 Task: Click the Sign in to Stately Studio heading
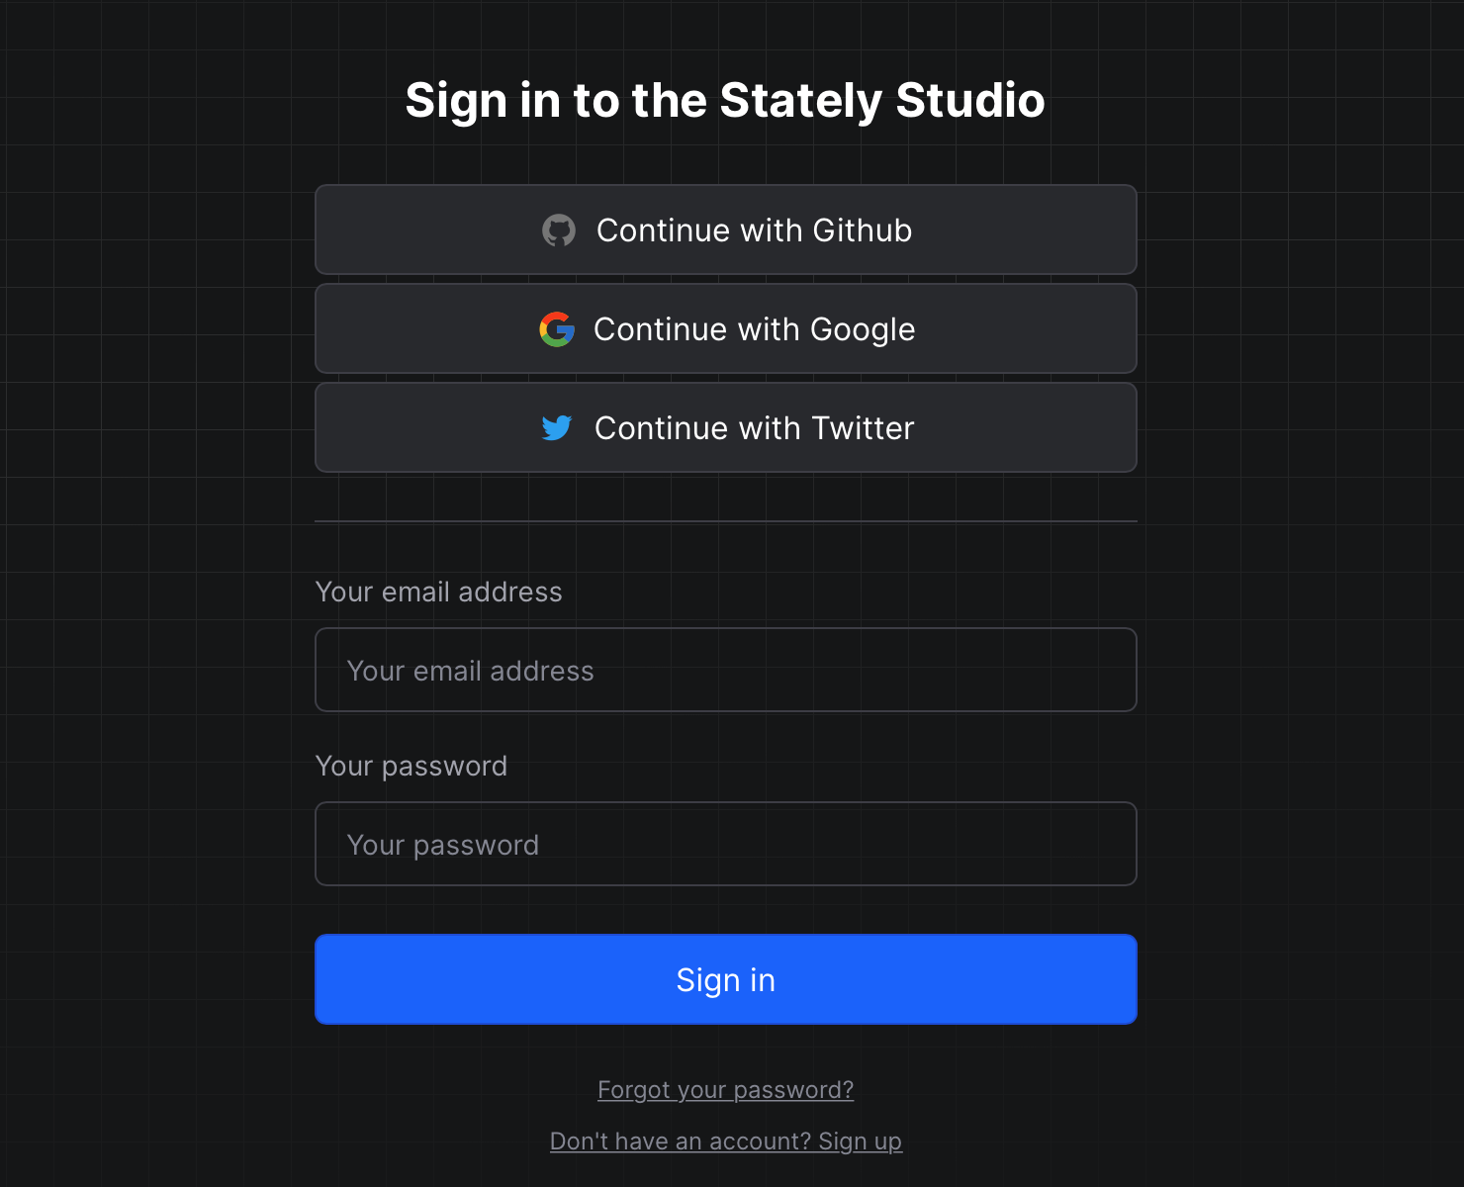point(725,100)
